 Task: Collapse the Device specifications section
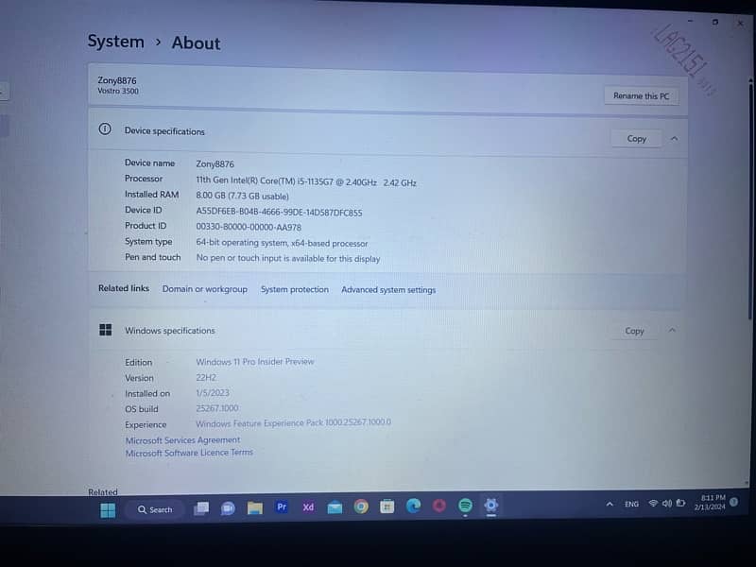pyautogui.click(x=674, y=138)
